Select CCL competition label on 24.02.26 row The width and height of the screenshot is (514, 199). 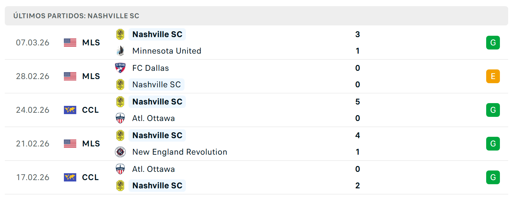[x=90, y=110]
